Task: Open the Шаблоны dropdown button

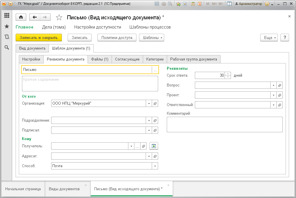Action: click(x=151, y=38)
